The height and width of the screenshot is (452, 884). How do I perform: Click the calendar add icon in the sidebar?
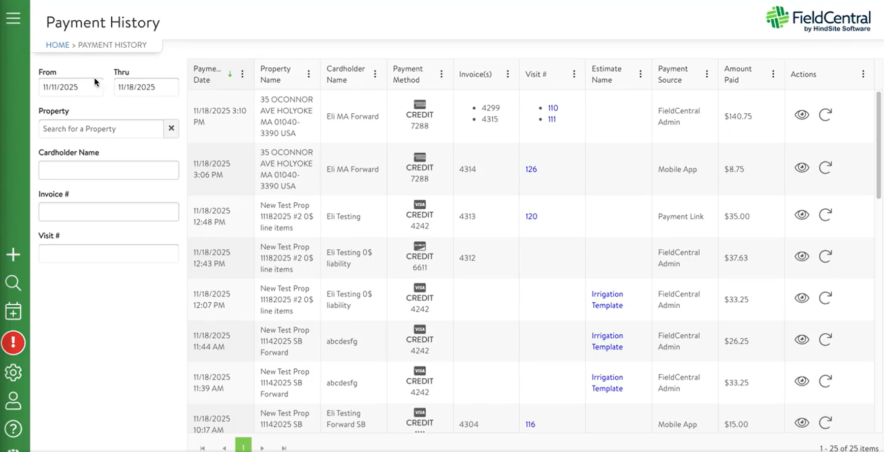point(13,311)
